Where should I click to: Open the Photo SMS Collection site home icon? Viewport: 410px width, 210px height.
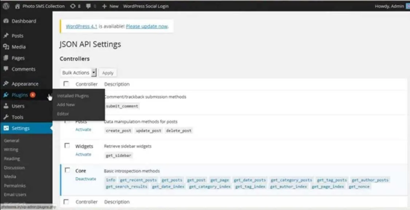[x=17, y=6]
